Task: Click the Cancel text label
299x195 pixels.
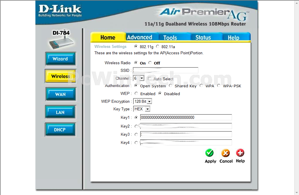Action: click(x=226, y=161)
